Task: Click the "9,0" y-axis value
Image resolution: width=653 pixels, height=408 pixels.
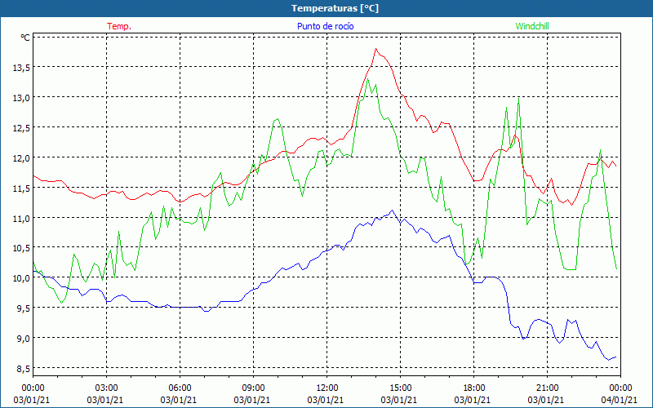Action: pyautogui.click(x=23, y=338)
